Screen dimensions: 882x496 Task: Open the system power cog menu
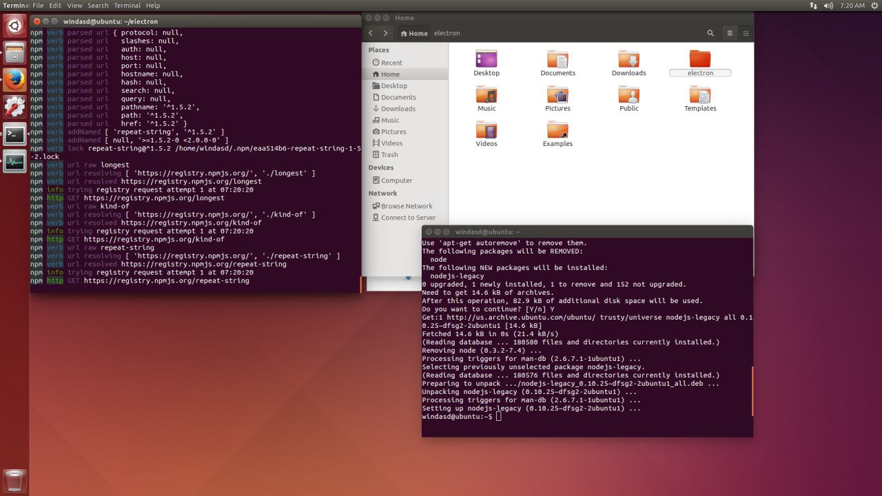click(x=874, y=6)
